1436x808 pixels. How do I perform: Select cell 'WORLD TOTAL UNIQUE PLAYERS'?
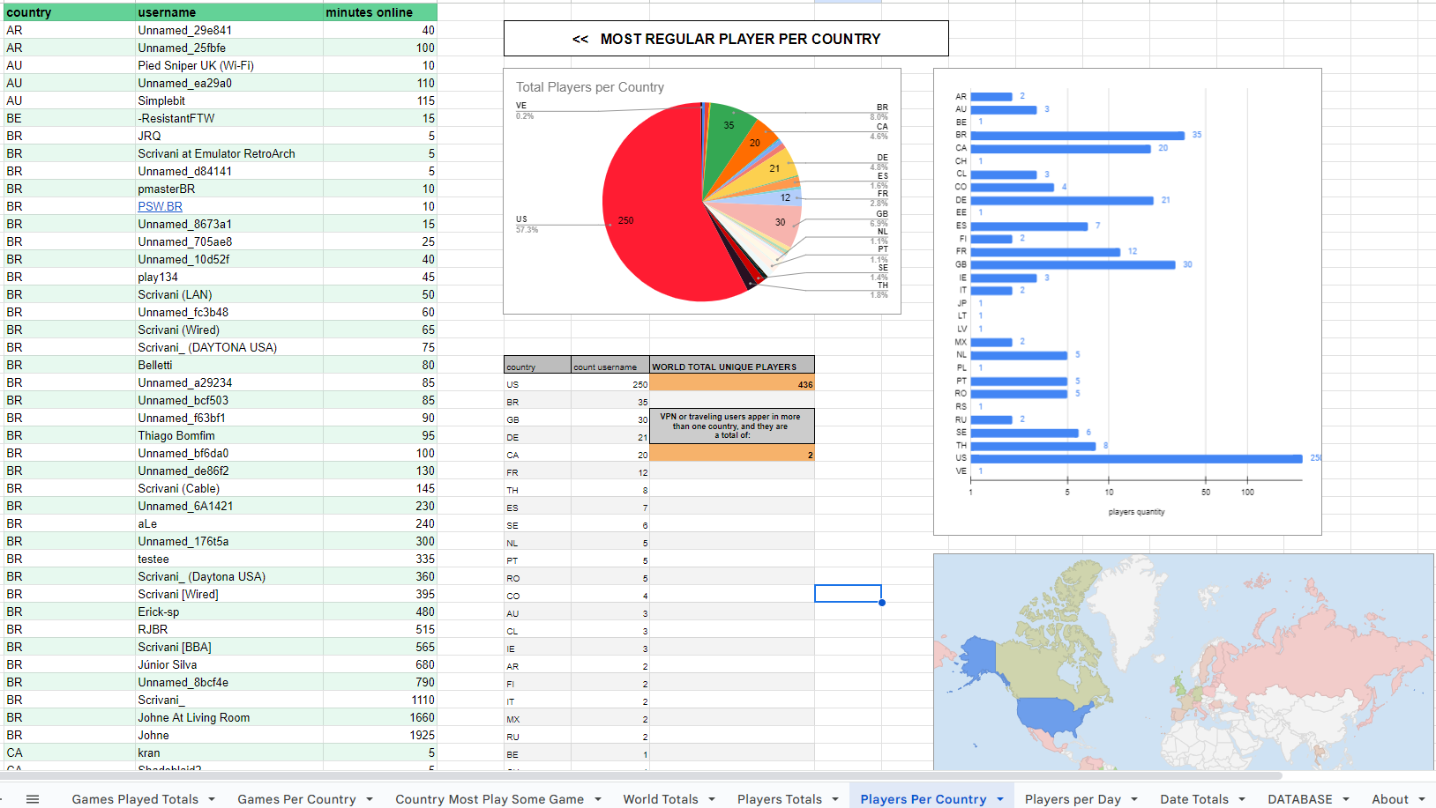click(x=732, y=366)
